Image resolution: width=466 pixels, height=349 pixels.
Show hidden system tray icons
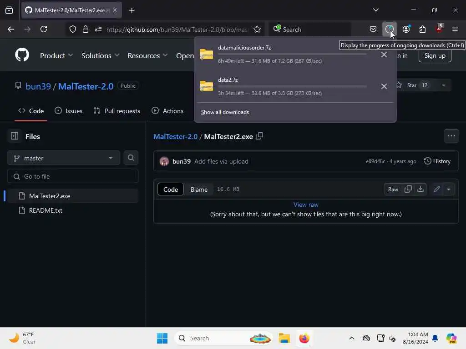(x=352, y=338)
